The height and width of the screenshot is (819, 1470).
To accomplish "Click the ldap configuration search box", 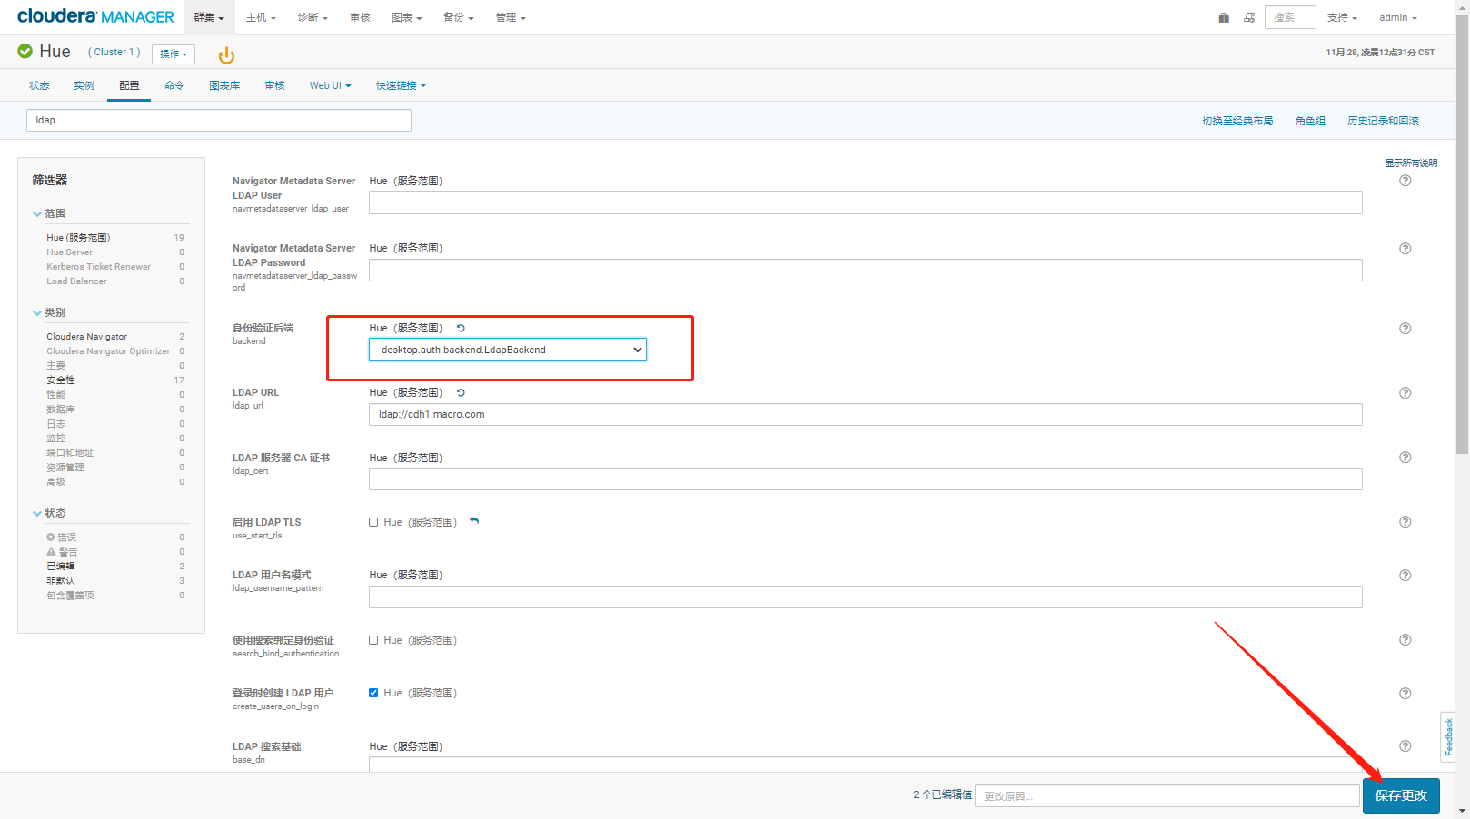I will click(x=219, y=120).
